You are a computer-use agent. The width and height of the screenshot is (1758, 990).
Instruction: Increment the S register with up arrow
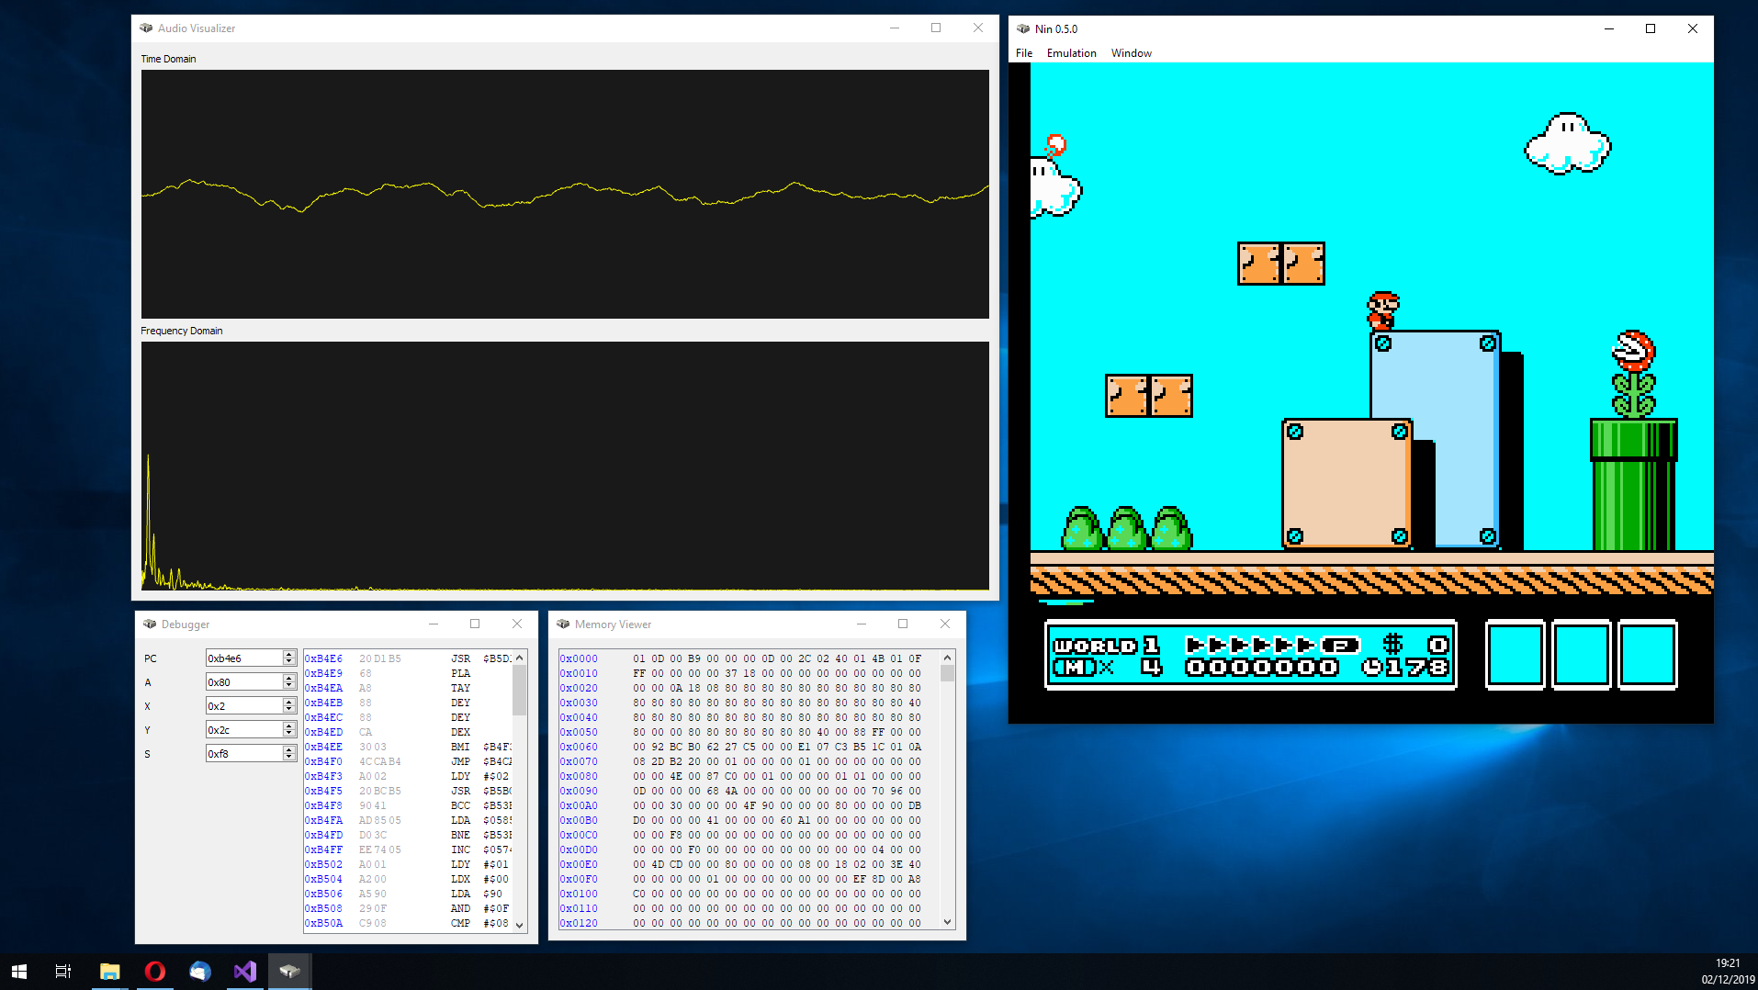pyautogui.click(x=289, y=750)
